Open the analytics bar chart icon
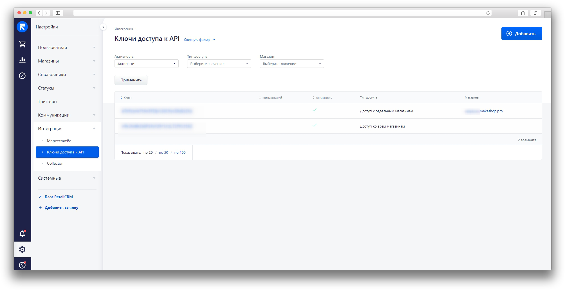 pyautogui.click(x=22, y=60)
